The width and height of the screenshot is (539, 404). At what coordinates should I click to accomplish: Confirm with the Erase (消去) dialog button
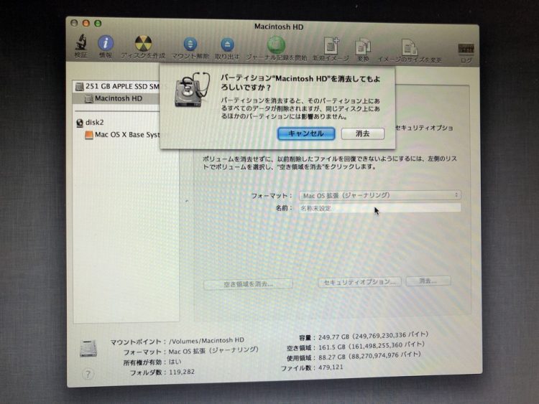coord(363,133)
